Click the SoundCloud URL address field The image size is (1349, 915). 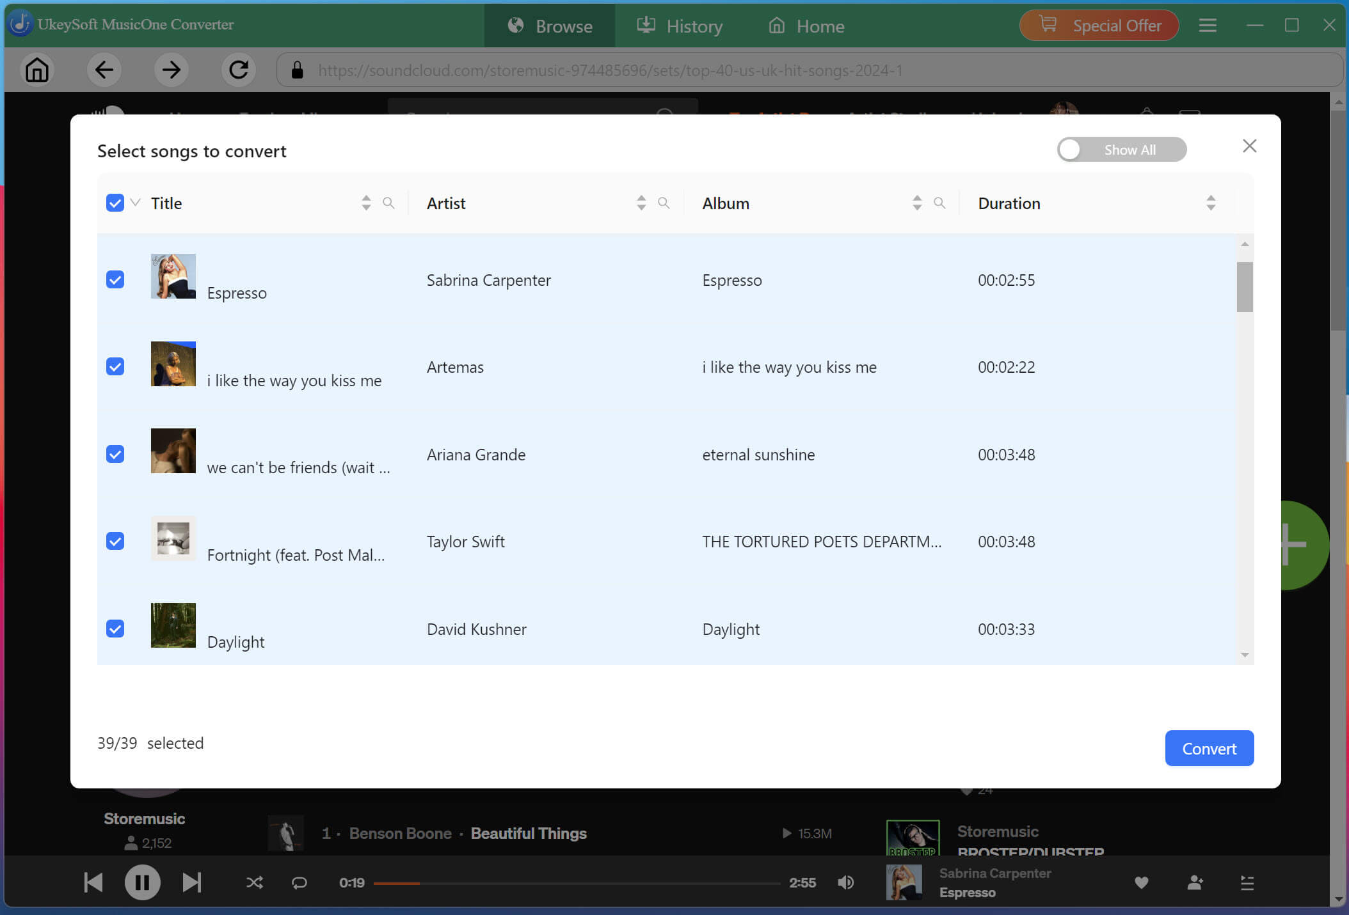[x=810, y=70]
